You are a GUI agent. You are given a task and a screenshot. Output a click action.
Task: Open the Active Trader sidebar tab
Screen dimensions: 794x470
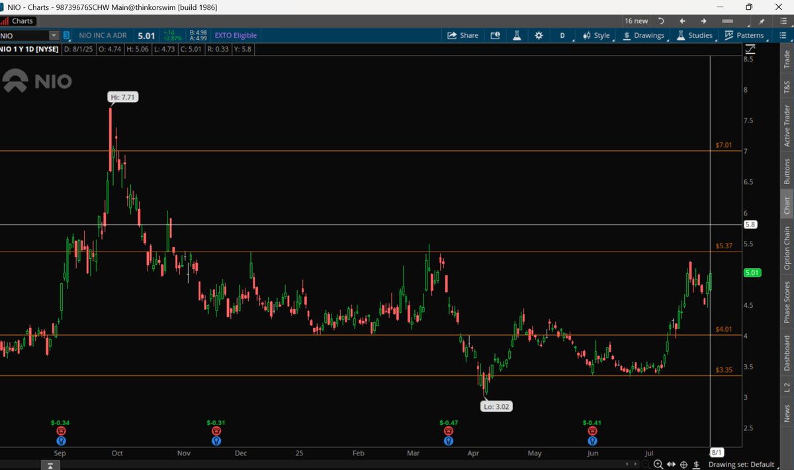point(787,125)
